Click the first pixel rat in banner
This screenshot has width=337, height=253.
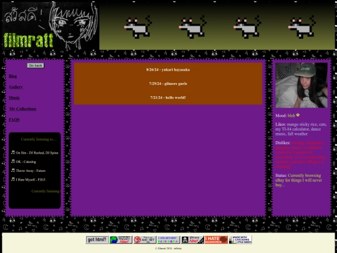coord(138,27)
